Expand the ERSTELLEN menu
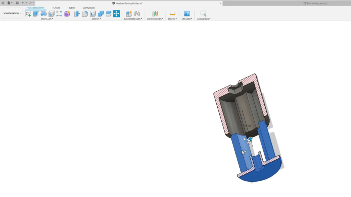 point(47,19)
